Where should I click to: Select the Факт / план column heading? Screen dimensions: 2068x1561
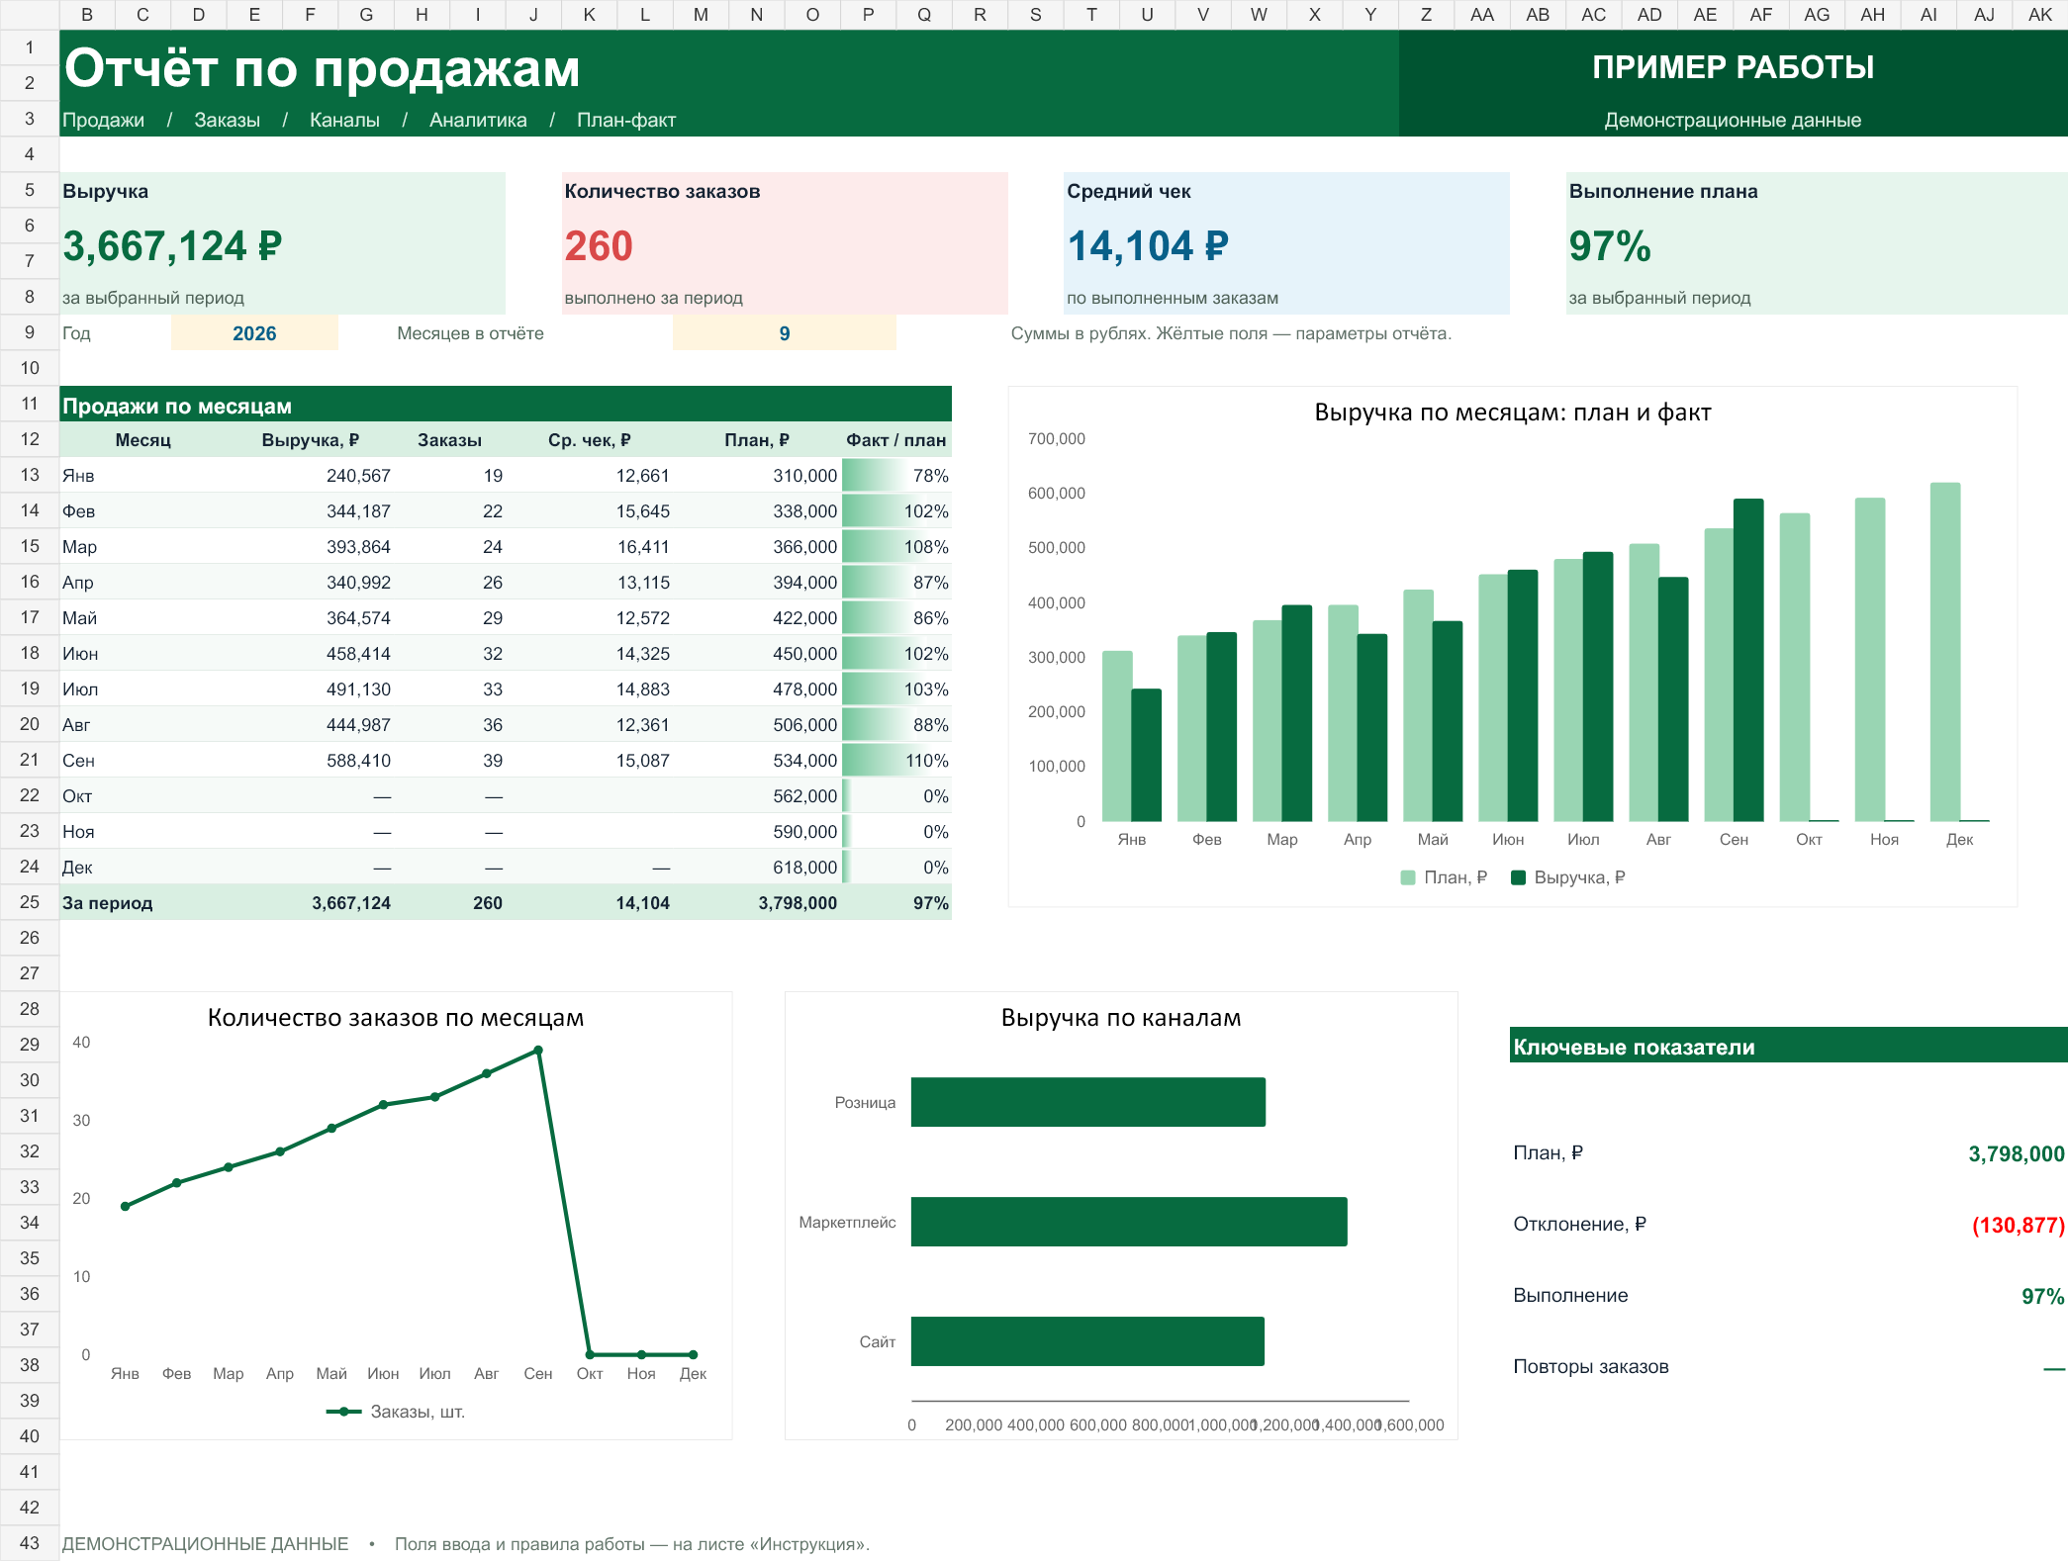tap(896, 440)
